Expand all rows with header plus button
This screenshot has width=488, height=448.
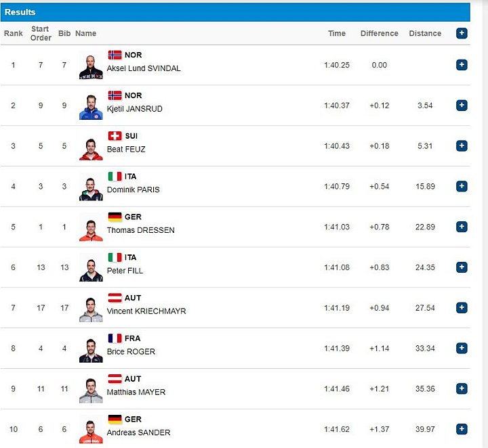[x=462, y=33]
